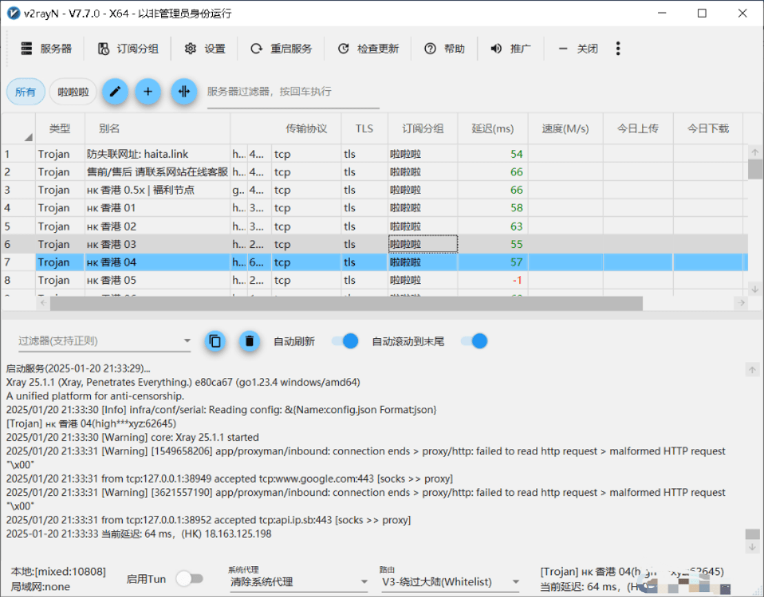Disable the 自动滚动到末尾 switch
This screenshot has width=764, height=597.
[474, 341]
